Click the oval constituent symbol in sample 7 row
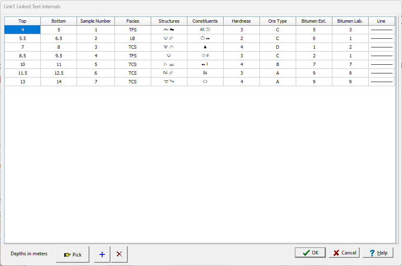Viewport: 402px width, 266px height. pyautogui.click(x=205, y=82)
